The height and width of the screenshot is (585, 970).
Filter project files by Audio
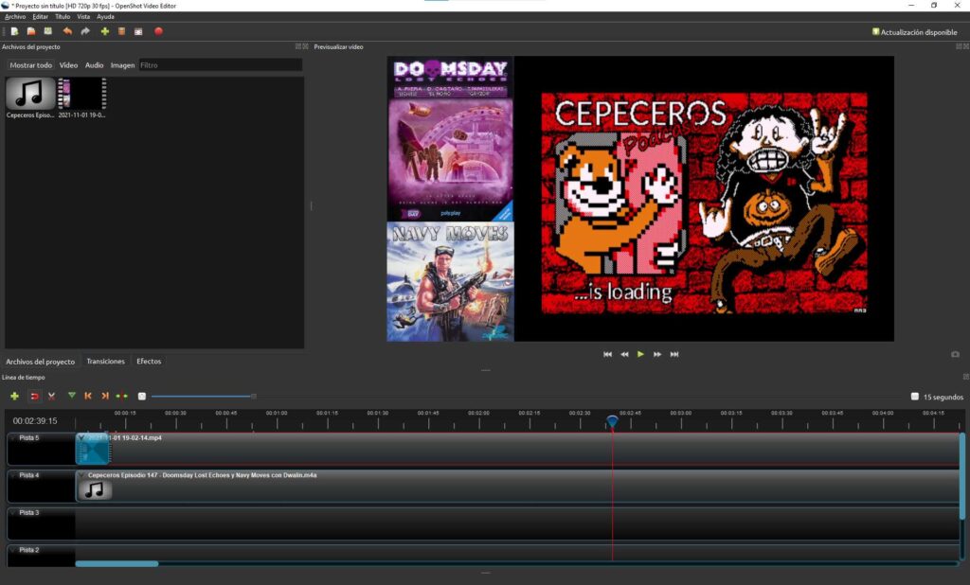94,65
